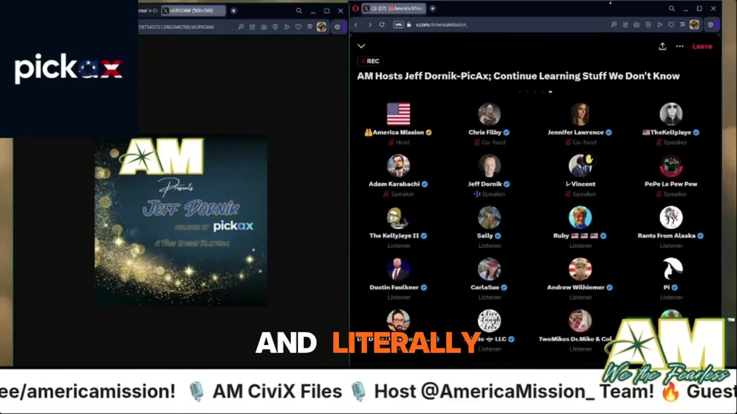
Task: Open the extensions cube in the x.com window
Action: point(710,25)
